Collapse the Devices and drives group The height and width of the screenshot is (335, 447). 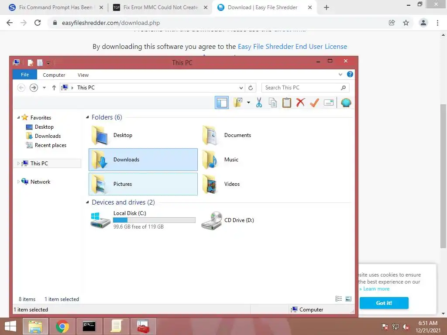87,202
